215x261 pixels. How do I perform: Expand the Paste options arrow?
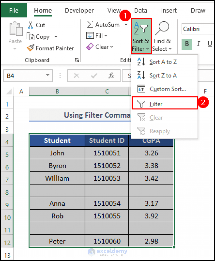tap(15, 49)
